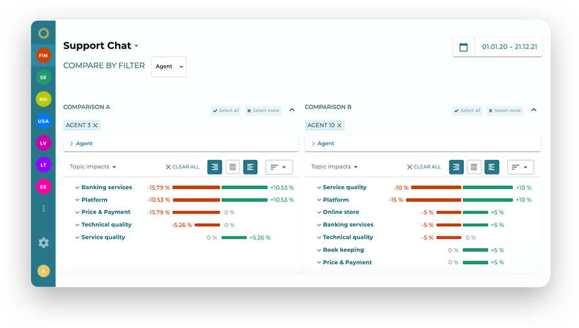Remove the AGENT 10 filter tag
The width and height of the screenshot is (579, 328).
(x=339, y=125)
